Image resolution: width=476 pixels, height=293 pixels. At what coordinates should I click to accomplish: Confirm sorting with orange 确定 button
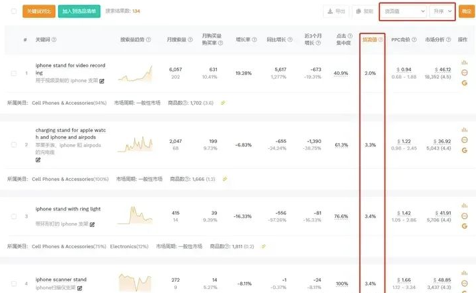[x=467, y=11]
